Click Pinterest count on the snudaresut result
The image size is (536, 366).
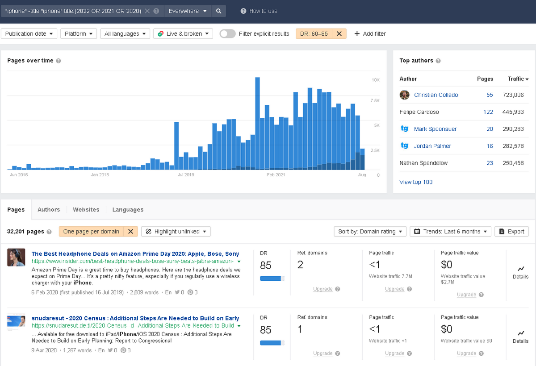point(126,350)
